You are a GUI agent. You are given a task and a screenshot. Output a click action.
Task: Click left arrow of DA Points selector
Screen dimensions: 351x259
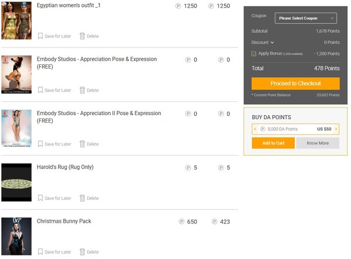(x=255, y=129)
